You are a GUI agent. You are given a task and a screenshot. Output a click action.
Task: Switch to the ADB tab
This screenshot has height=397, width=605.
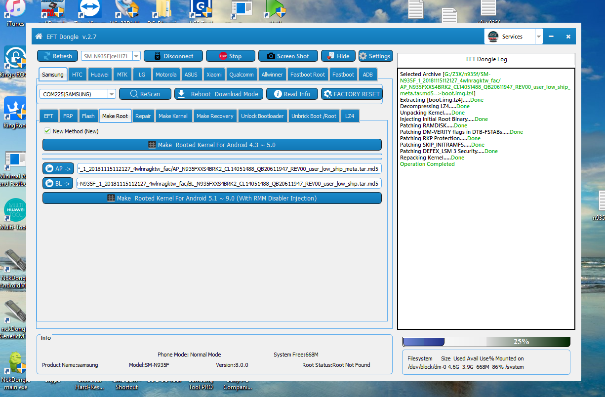tap(368, 75)
